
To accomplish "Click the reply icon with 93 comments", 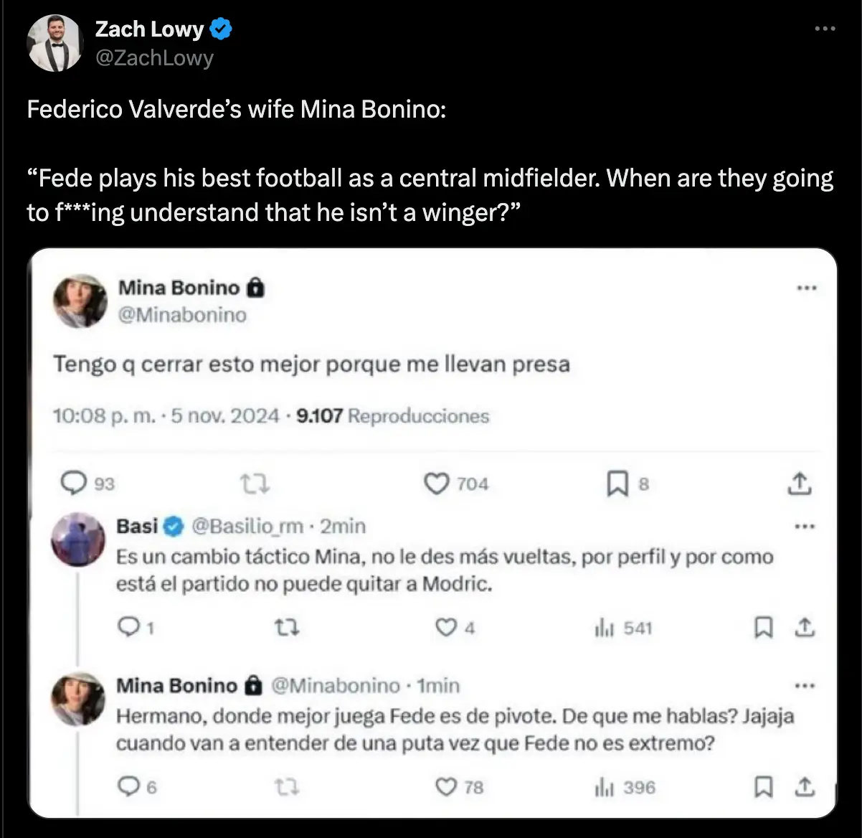I will point(74,484).
